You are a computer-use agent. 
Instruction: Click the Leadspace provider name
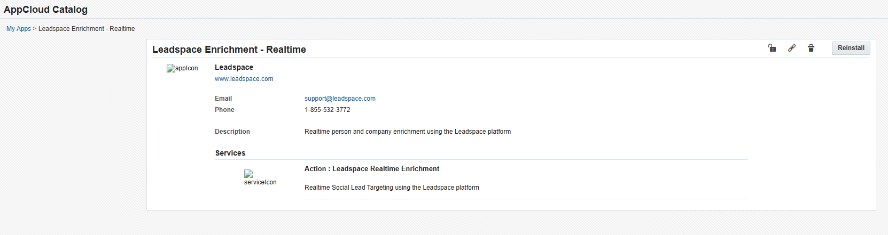click(234, 67)
